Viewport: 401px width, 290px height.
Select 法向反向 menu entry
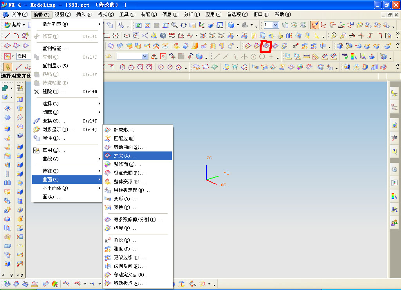(x=137, y=266)
